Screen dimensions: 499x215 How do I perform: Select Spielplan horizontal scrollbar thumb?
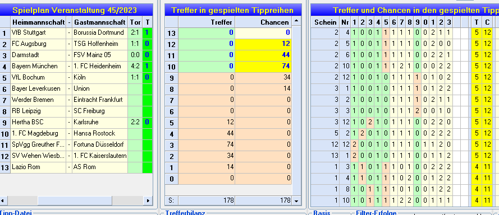pos(75,200)
